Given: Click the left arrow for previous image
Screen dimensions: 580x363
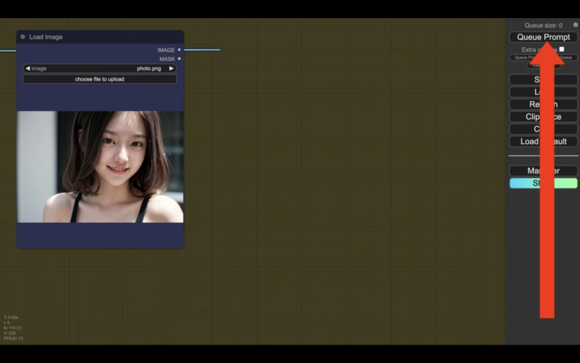Looking at the screenshot, I should [x=27, y=69].
